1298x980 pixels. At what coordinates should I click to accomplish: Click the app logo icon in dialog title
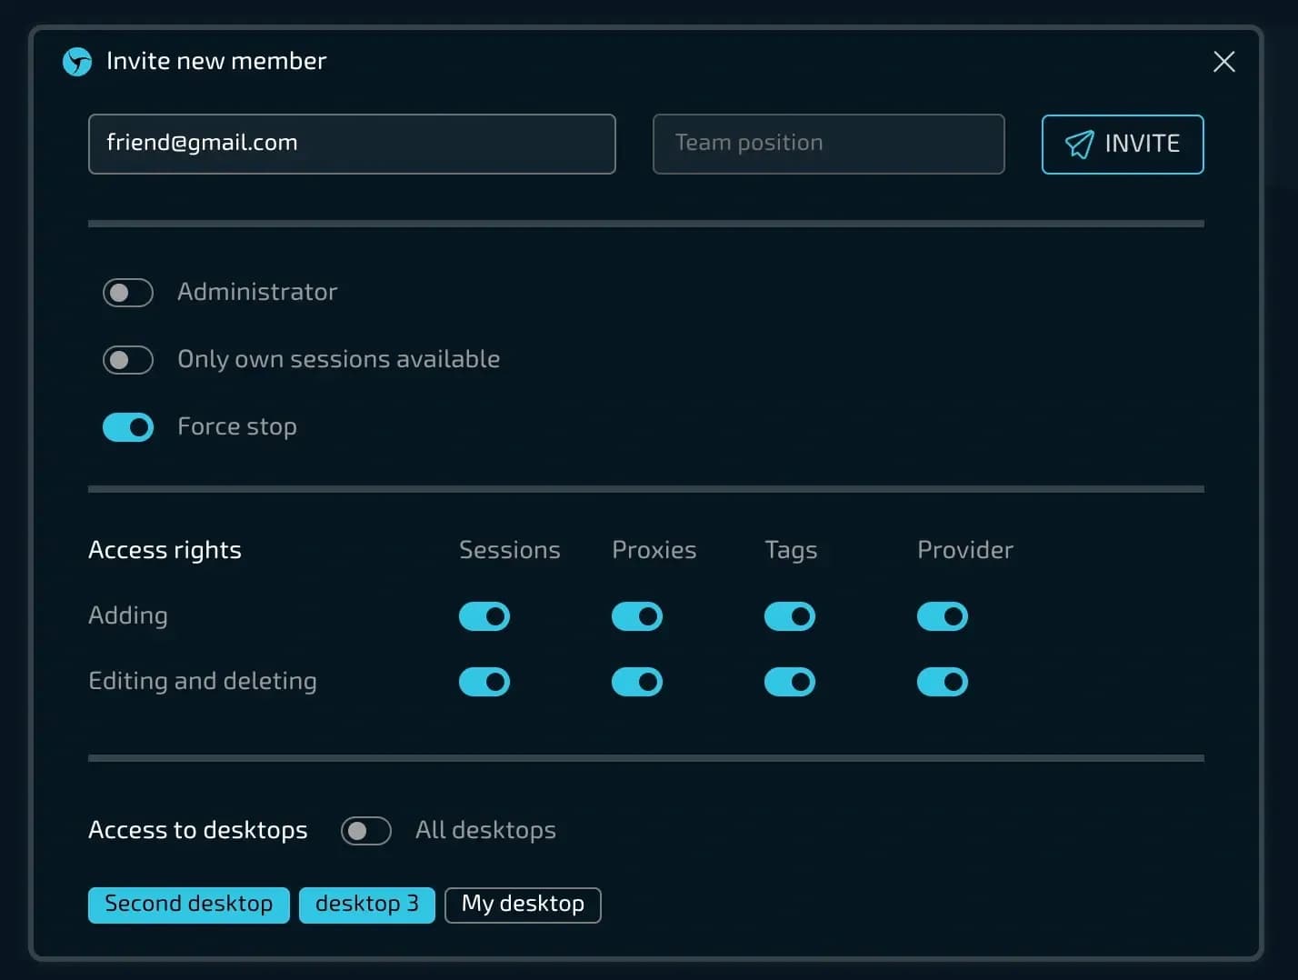tap(77, 62)
